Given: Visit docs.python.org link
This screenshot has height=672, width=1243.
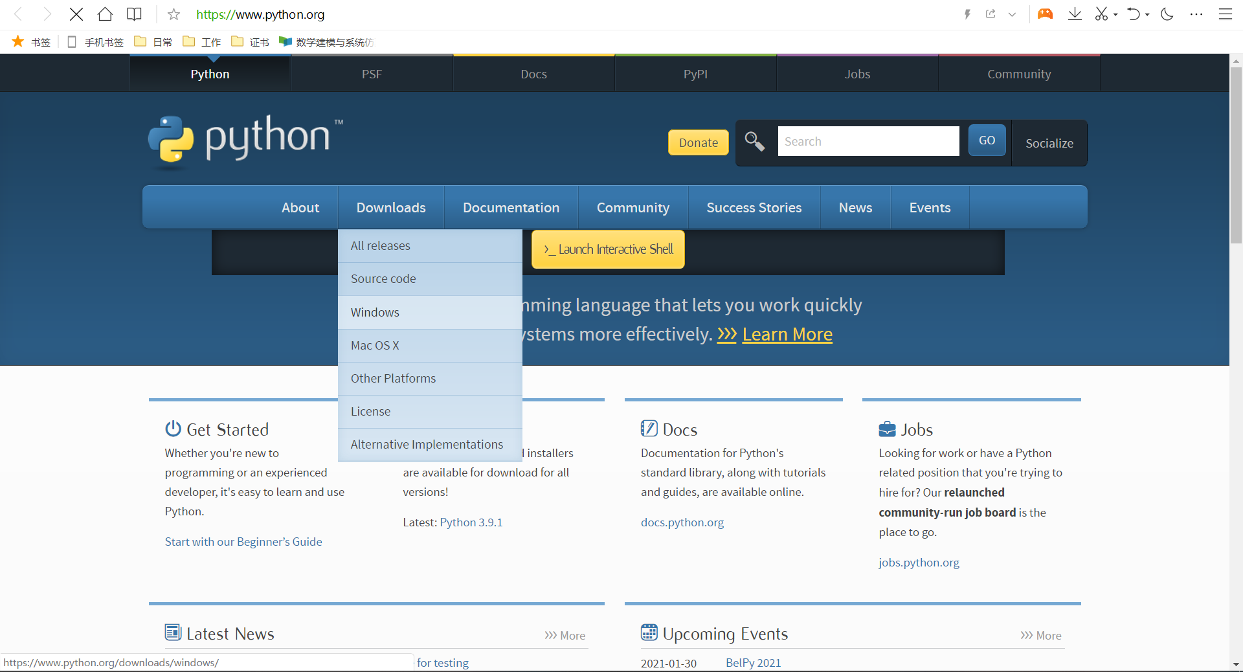Looking at the screenshot, I should click(x=682, y=522).
